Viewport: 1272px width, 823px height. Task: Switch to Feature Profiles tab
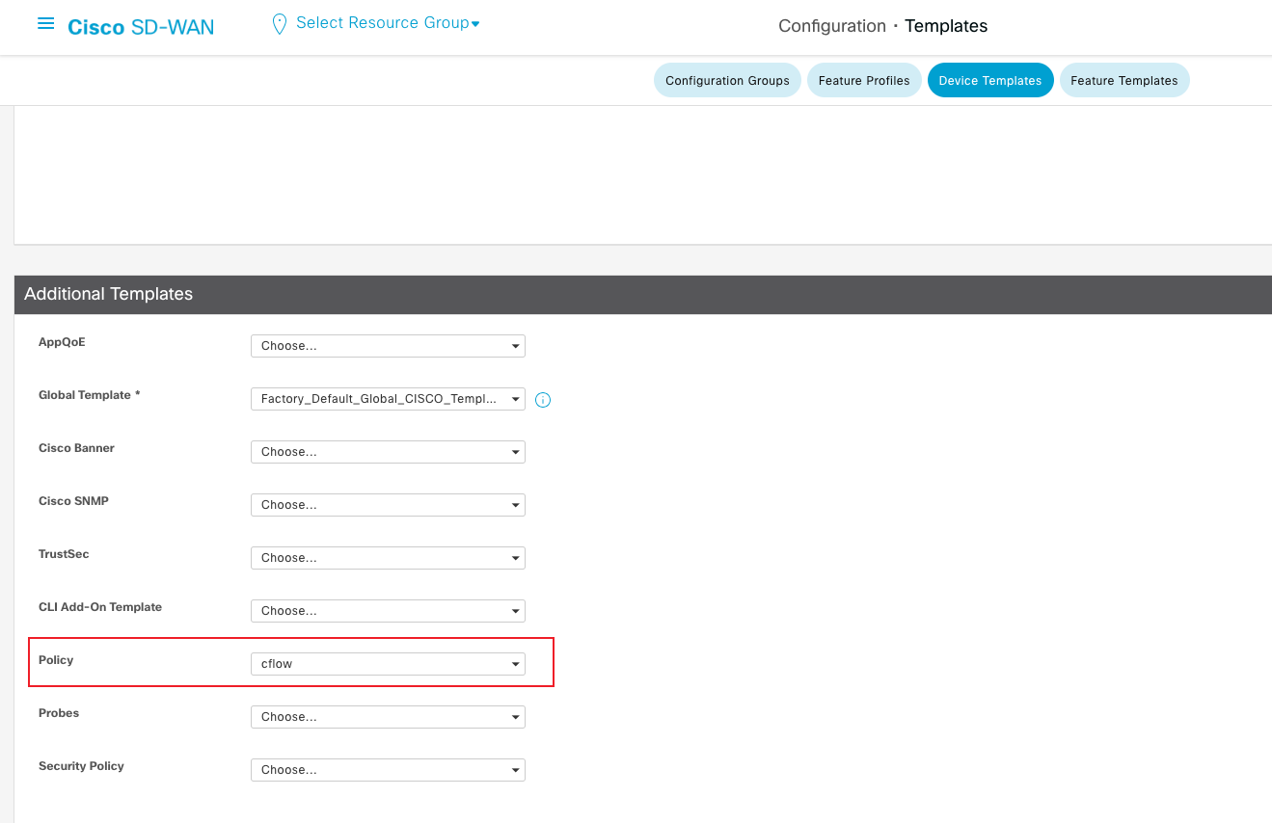pos(864,81)
